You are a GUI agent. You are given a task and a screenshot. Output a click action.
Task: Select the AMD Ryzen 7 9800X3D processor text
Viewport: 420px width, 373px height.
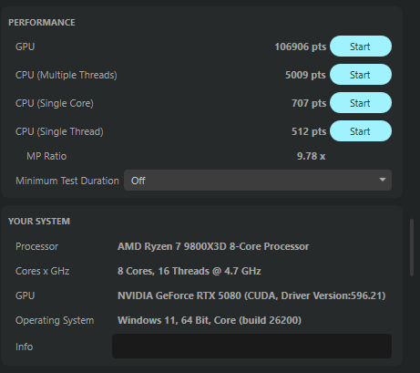point(213,246)
